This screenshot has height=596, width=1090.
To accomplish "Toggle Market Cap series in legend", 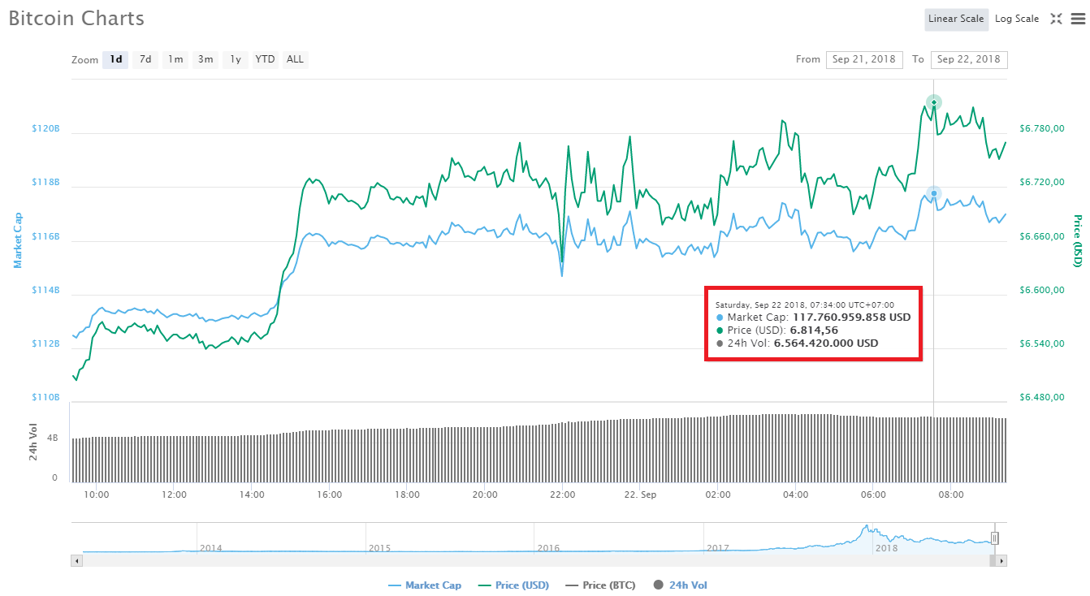I will [425, 585].
